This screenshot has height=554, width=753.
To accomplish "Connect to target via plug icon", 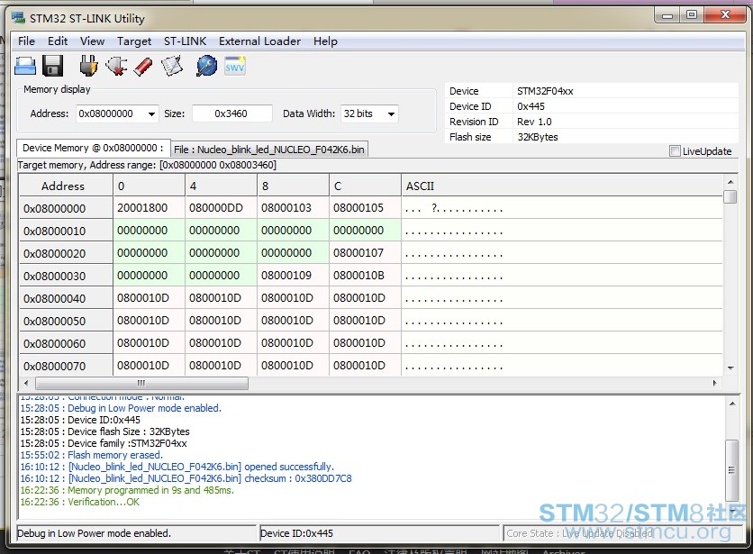I will [88, 66].
